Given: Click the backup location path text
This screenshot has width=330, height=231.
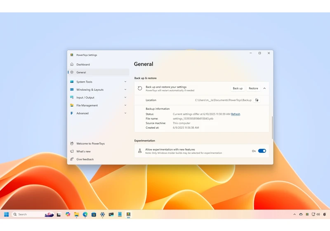Looking at the screenshot, I should pyautogui.click(x=223, y=100).
